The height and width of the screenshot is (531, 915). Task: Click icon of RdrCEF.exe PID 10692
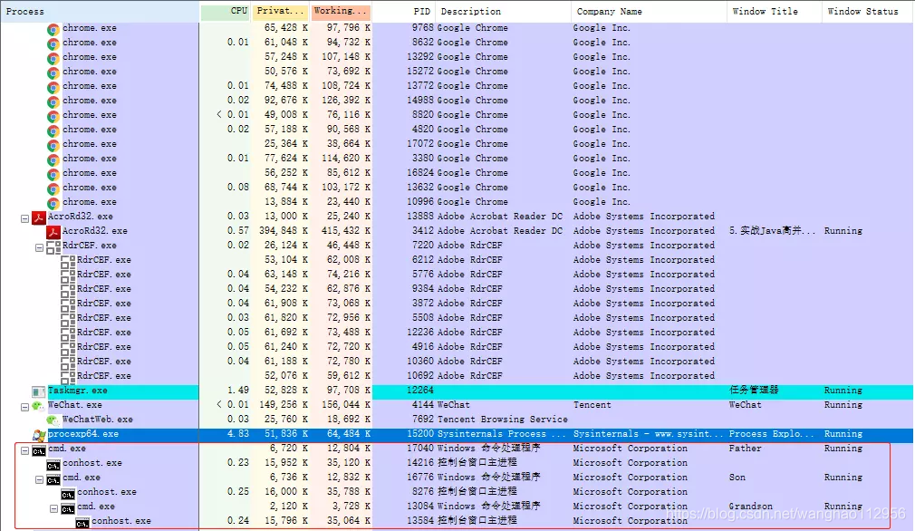(x=68, y=378)
